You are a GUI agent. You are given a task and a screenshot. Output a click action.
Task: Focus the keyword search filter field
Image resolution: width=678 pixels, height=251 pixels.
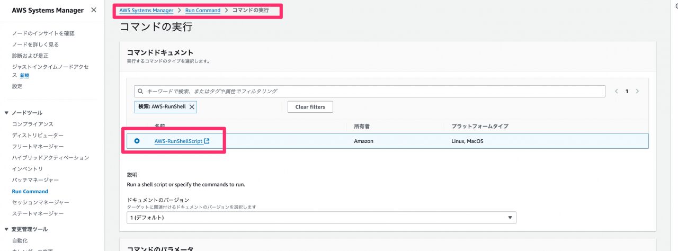(370, 91)
